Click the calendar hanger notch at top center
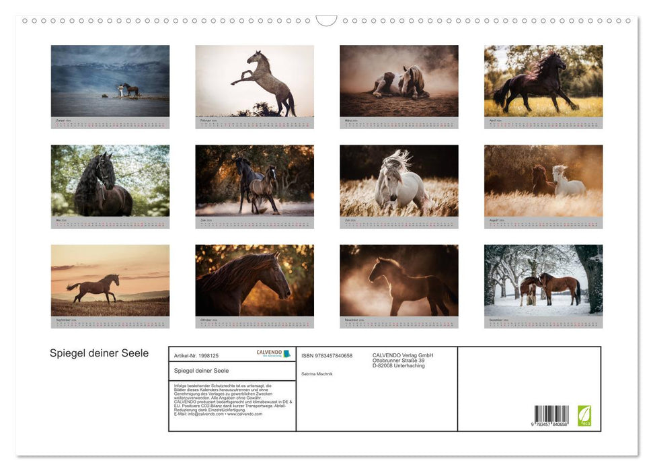The height and width of the screenshot is (471, 653). pyautogui.click(x=326, y=21)
